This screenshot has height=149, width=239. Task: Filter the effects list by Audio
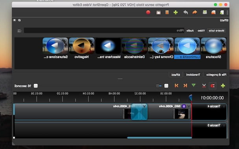tap(190, 31)
